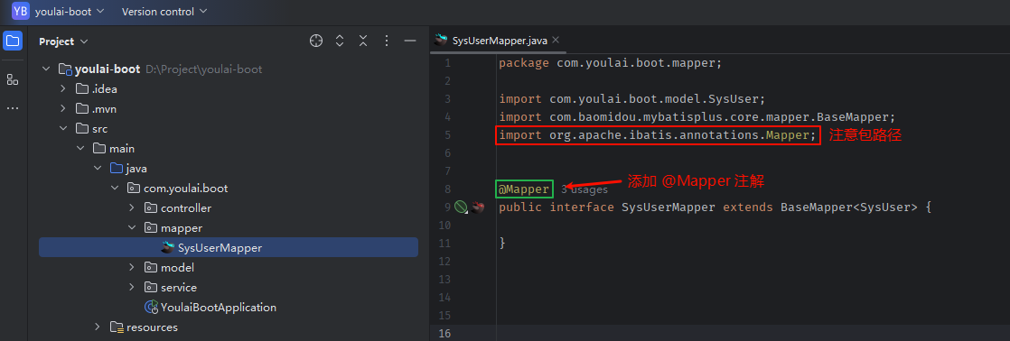Click the model package icon
Screen dimensions: 1010x341
pos(151,267)
